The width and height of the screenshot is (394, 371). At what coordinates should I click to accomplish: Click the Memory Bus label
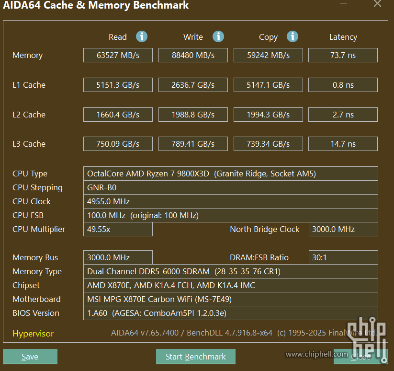click(x=35, y=257)
